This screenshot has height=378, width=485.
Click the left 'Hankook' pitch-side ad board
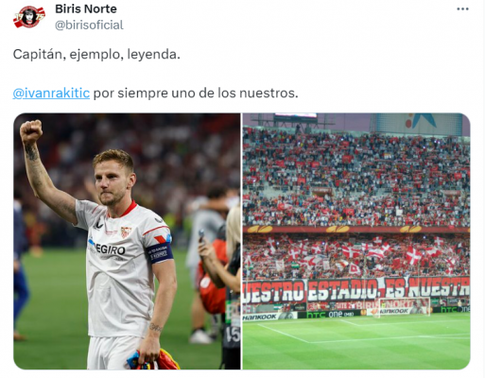coord(260,317)
